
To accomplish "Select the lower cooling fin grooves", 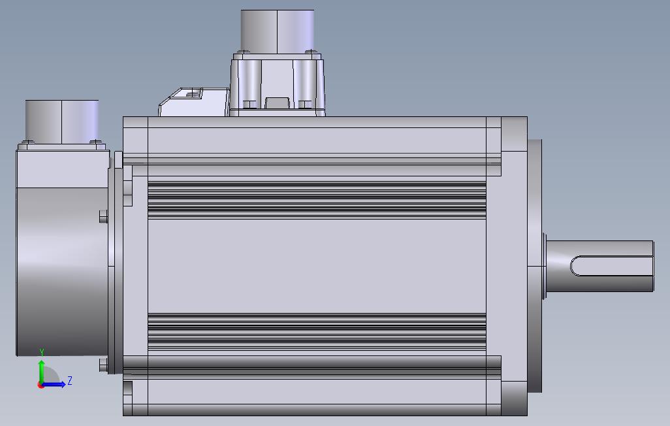I will (317, 333).
